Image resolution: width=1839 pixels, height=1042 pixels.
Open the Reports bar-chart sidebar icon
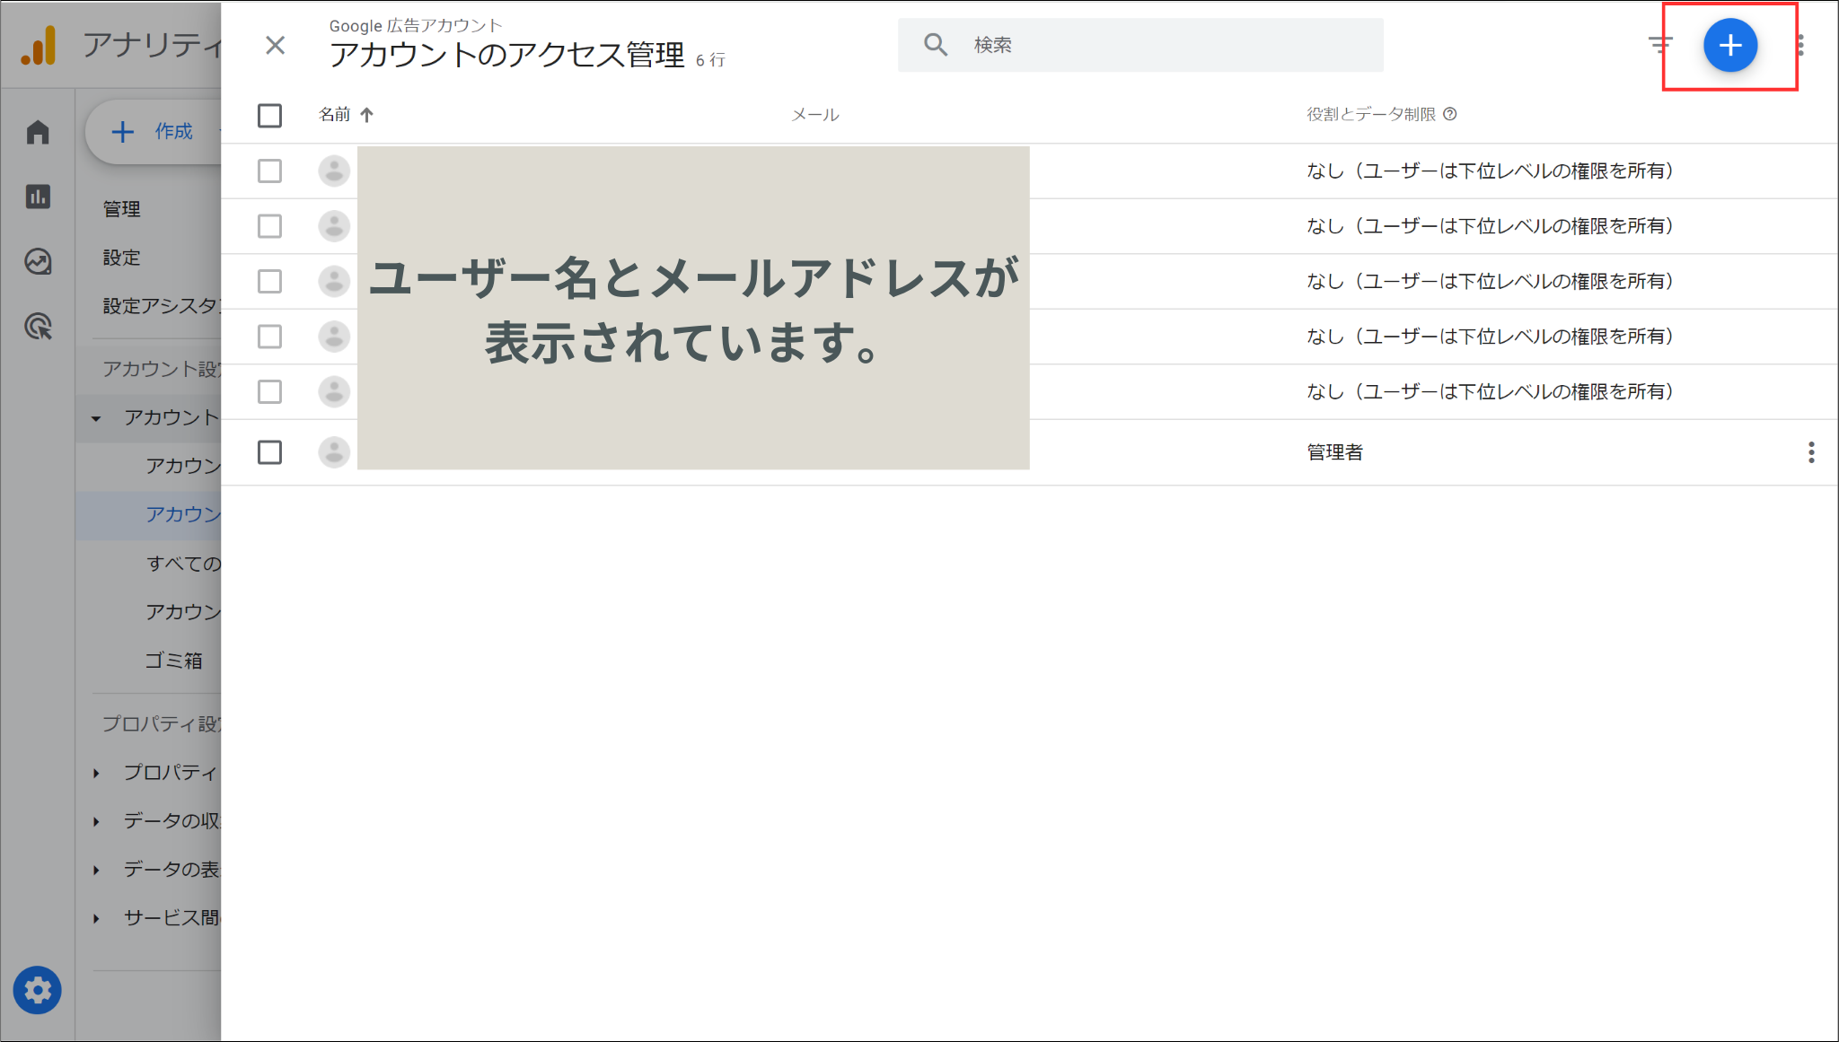click(x=38, y=197)
